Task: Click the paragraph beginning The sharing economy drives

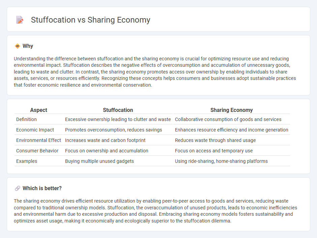Action: point(155,211)
